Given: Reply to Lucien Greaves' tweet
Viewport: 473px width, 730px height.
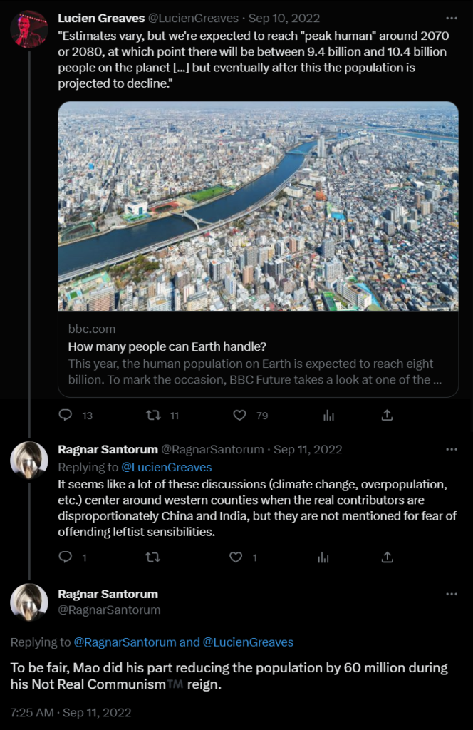Looking at the screenshot, I should 66,415.
